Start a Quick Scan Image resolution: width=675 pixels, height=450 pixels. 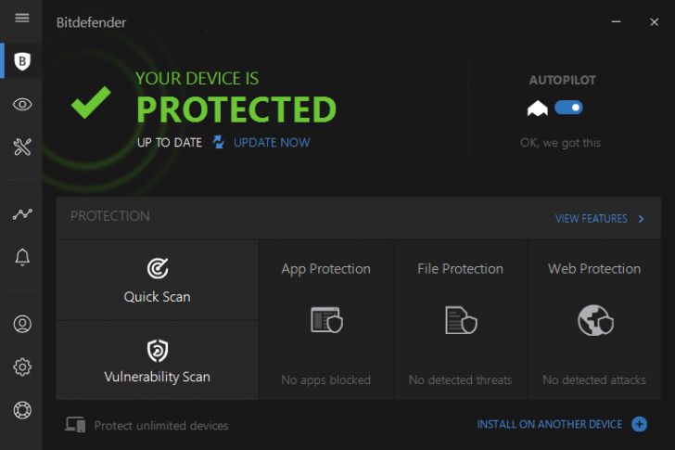click(x=157, y=280)
